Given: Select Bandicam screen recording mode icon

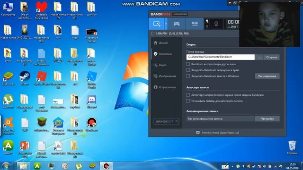Looking at the screenshot, I should pos(157,24).
